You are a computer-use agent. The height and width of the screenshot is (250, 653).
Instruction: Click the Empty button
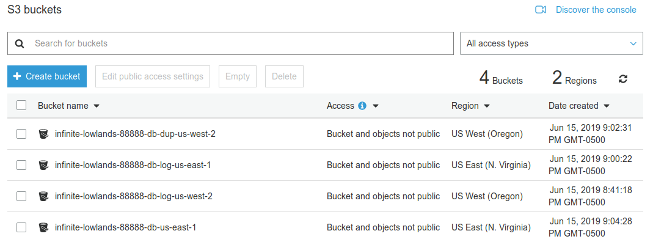point(238,76)
